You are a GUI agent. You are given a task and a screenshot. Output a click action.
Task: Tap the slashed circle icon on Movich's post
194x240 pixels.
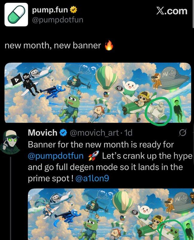click(183, 133)
